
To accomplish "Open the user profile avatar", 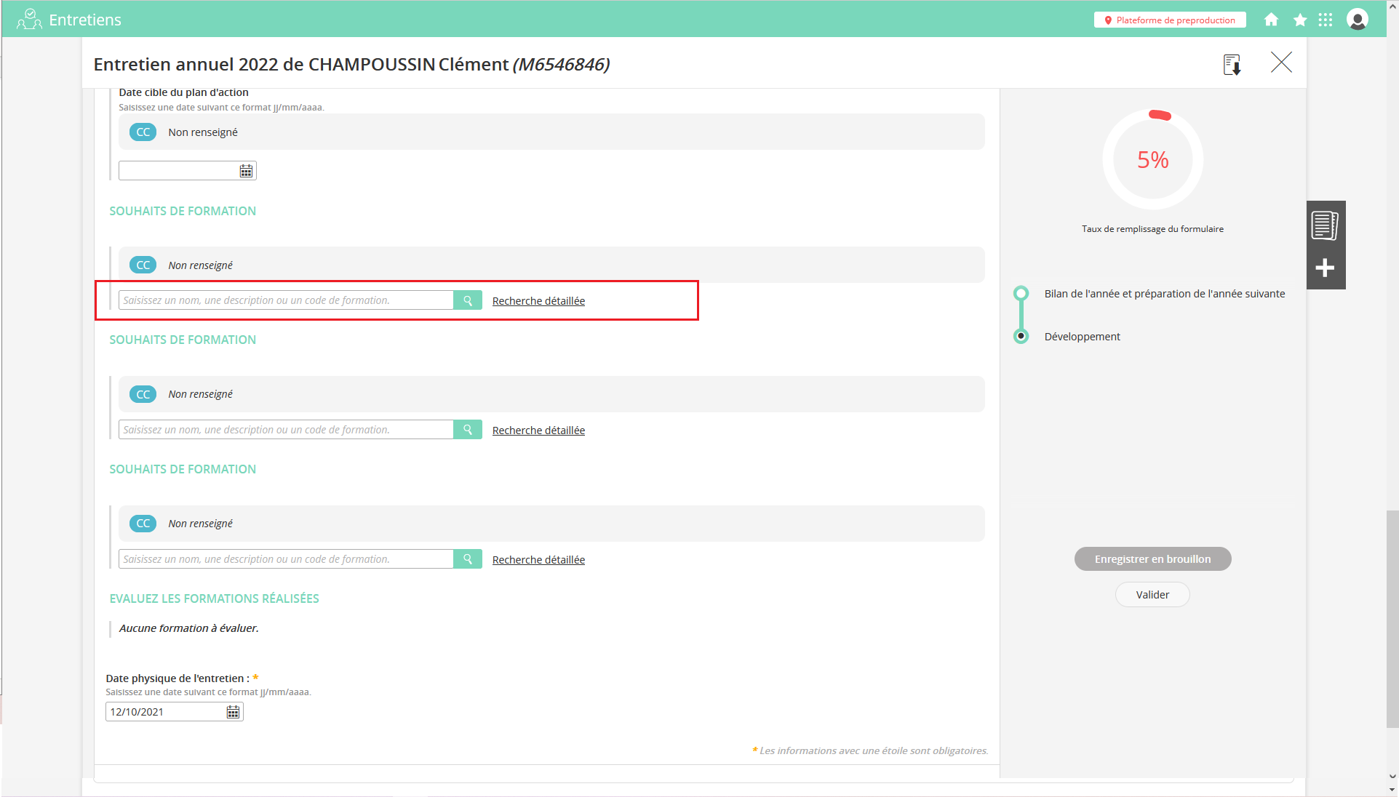I will coord(1357,20).
